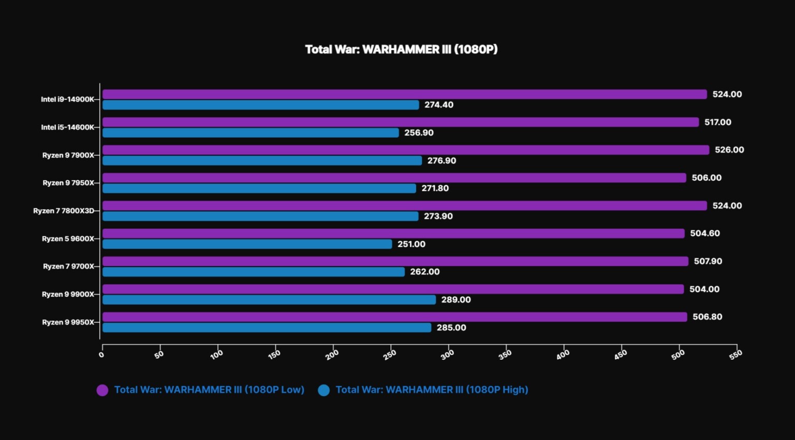Viewport: 795px width, 440px height.
Task: Click the blue 1080P High legend circle
Action: (324, 390)
